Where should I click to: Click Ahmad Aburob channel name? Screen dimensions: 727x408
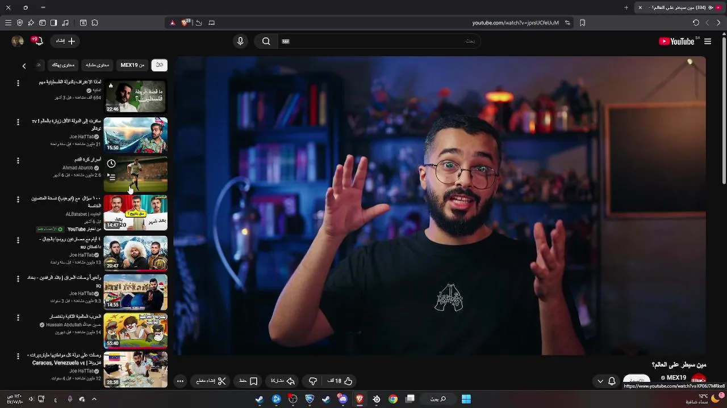pos(78,168)
